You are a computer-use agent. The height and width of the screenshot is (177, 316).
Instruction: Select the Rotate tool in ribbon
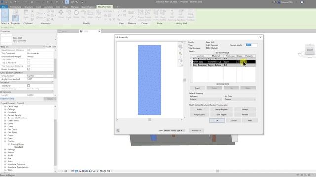click(76, 14)
